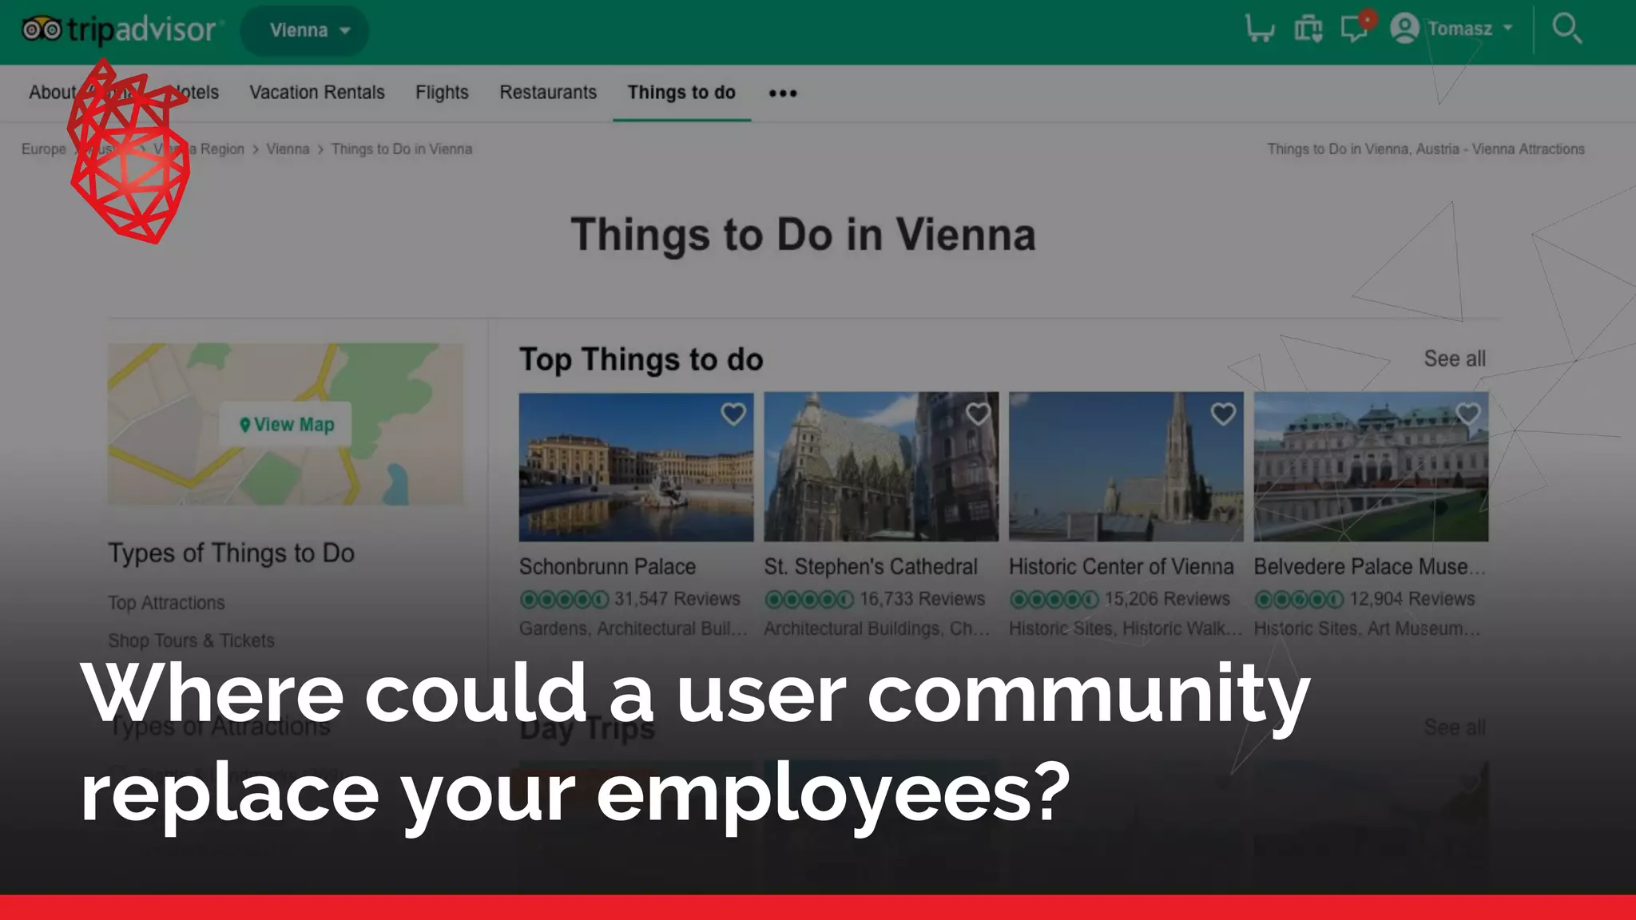Click the St. Stephen's Cathedral title

(871, 567)
